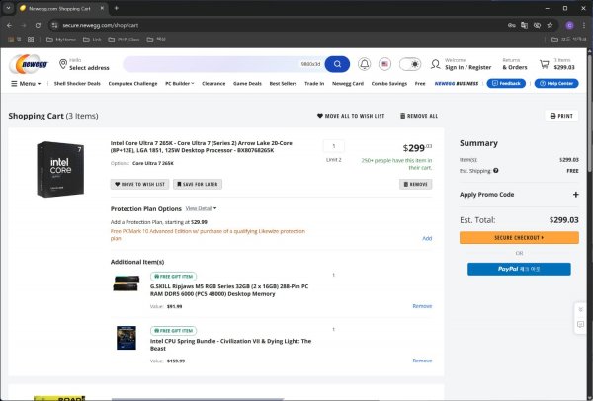Click Move All to Wish List

coord(351,116)
